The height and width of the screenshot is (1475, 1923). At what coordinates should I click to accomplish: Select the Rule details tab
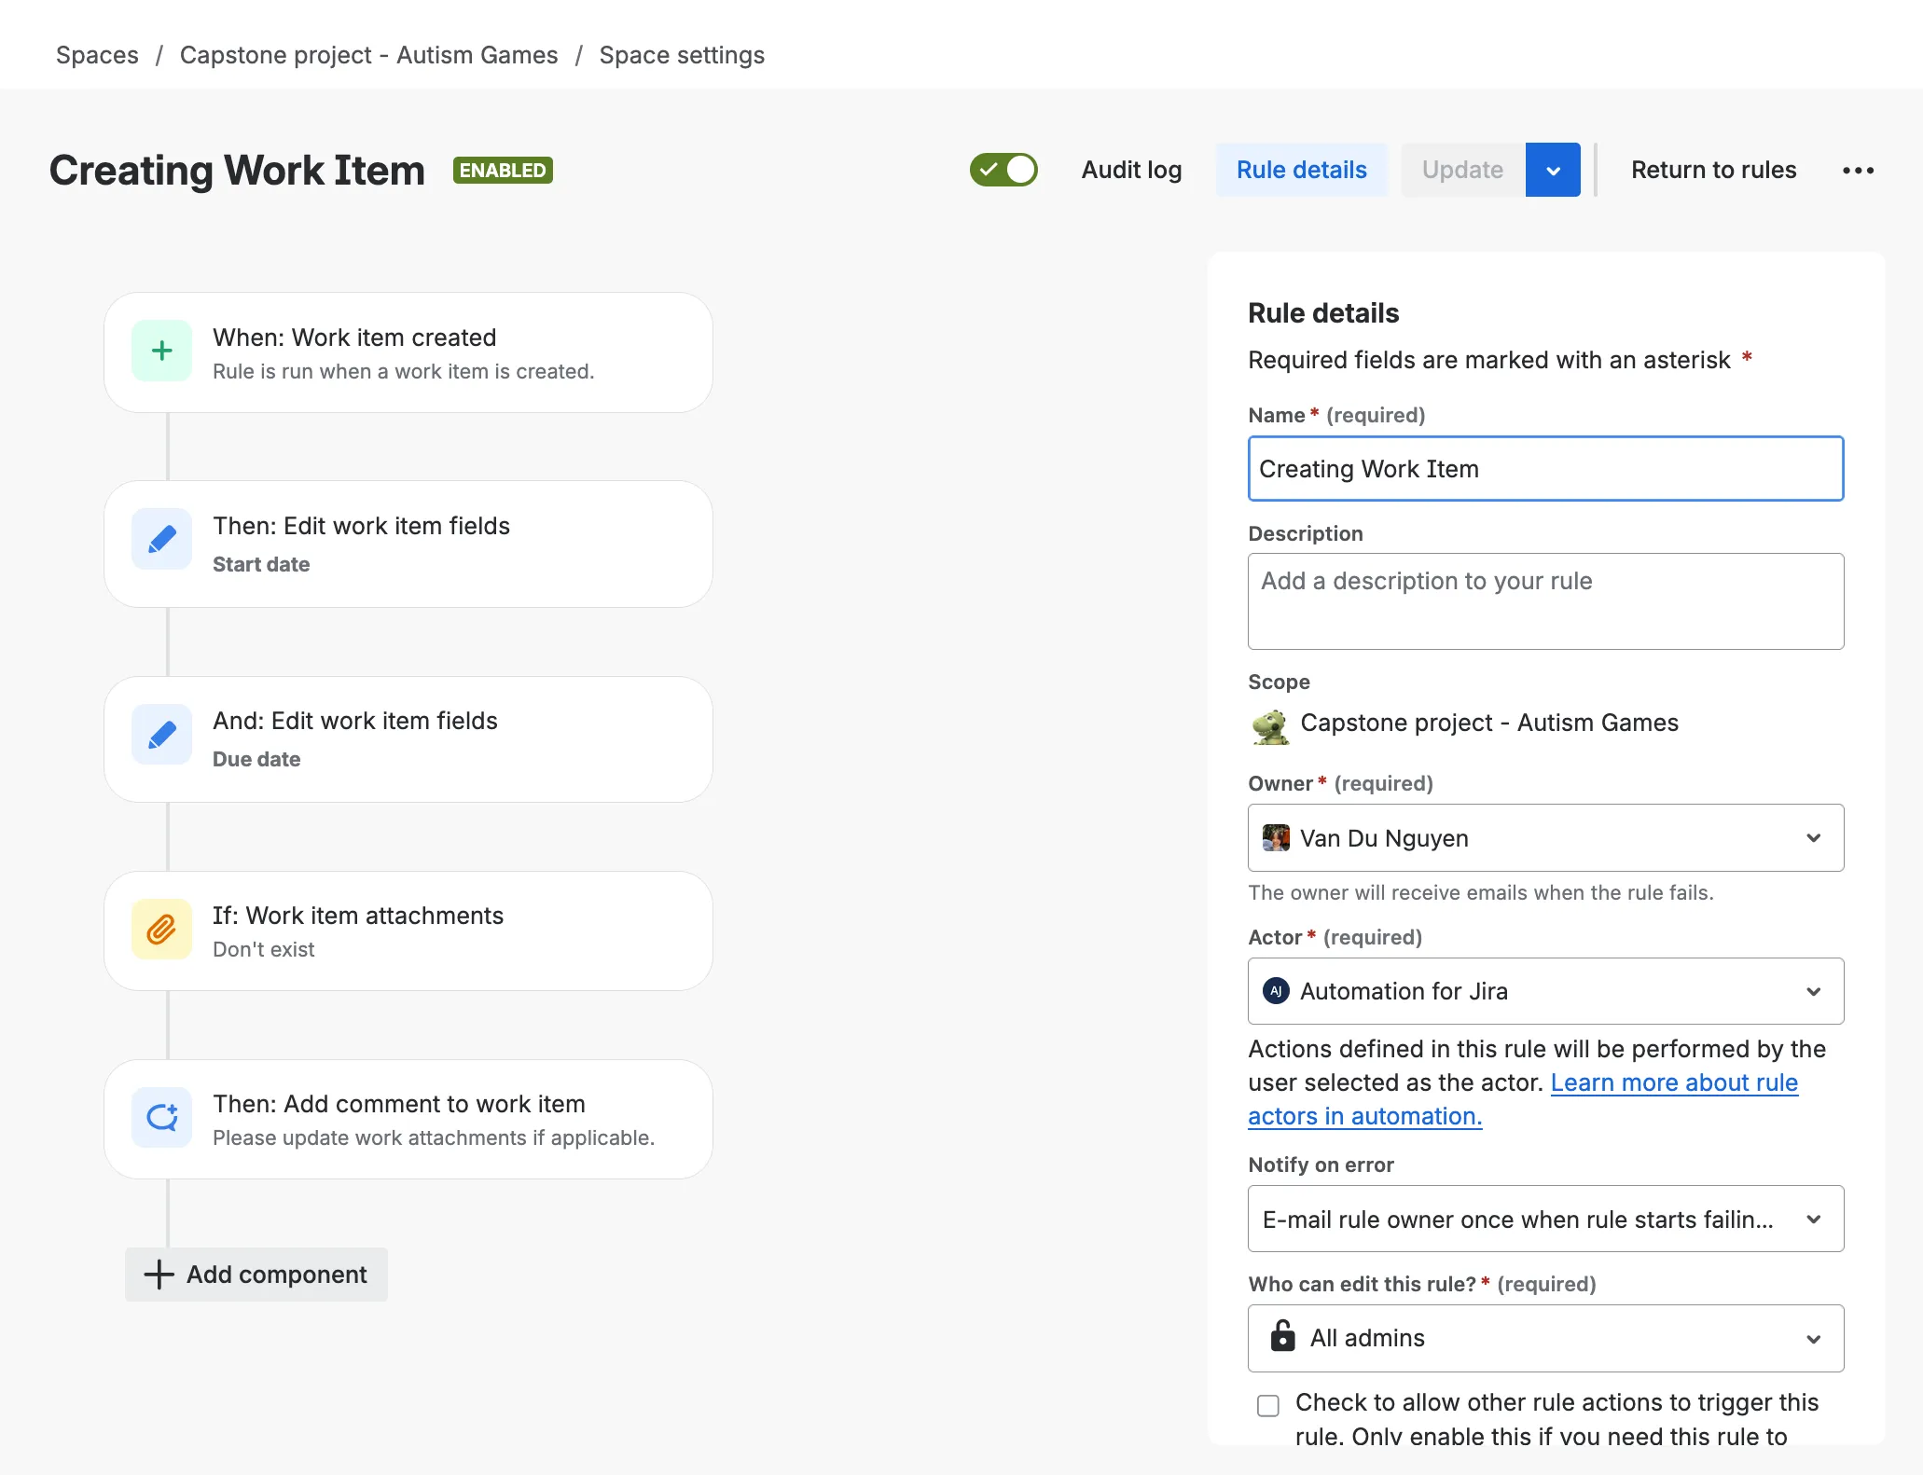[x=1301, y=170]
